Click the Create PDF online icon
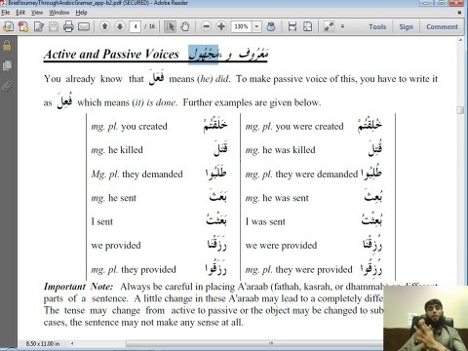 [x=23, y=26]
